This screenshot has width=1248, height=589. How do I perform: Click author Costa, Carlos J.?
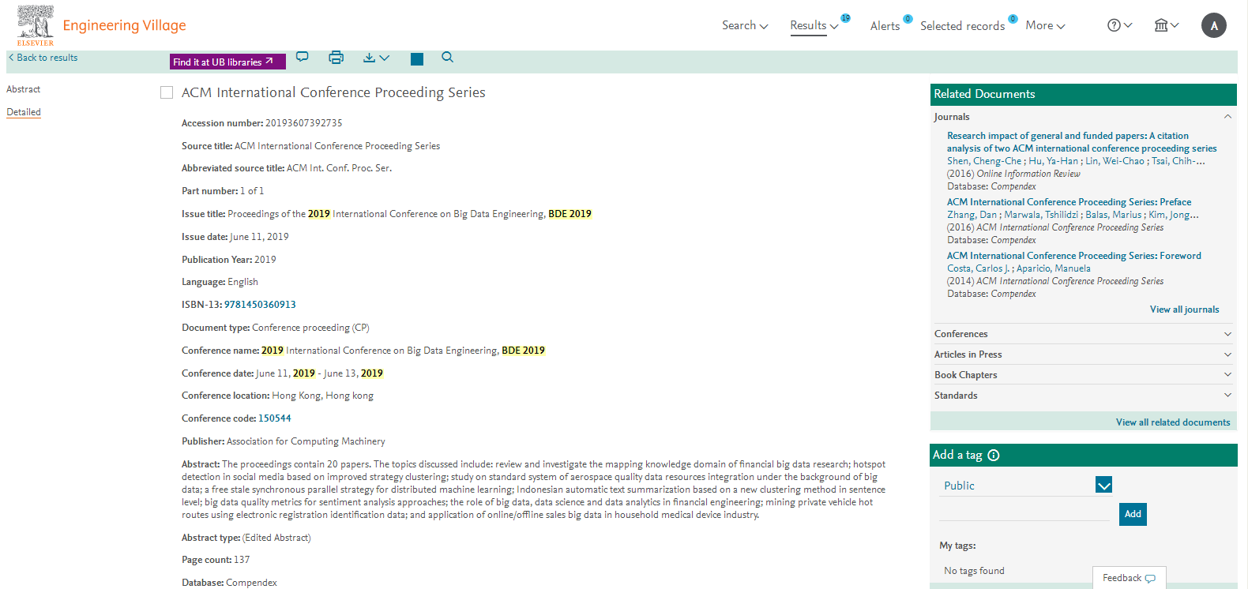[978, 268]
